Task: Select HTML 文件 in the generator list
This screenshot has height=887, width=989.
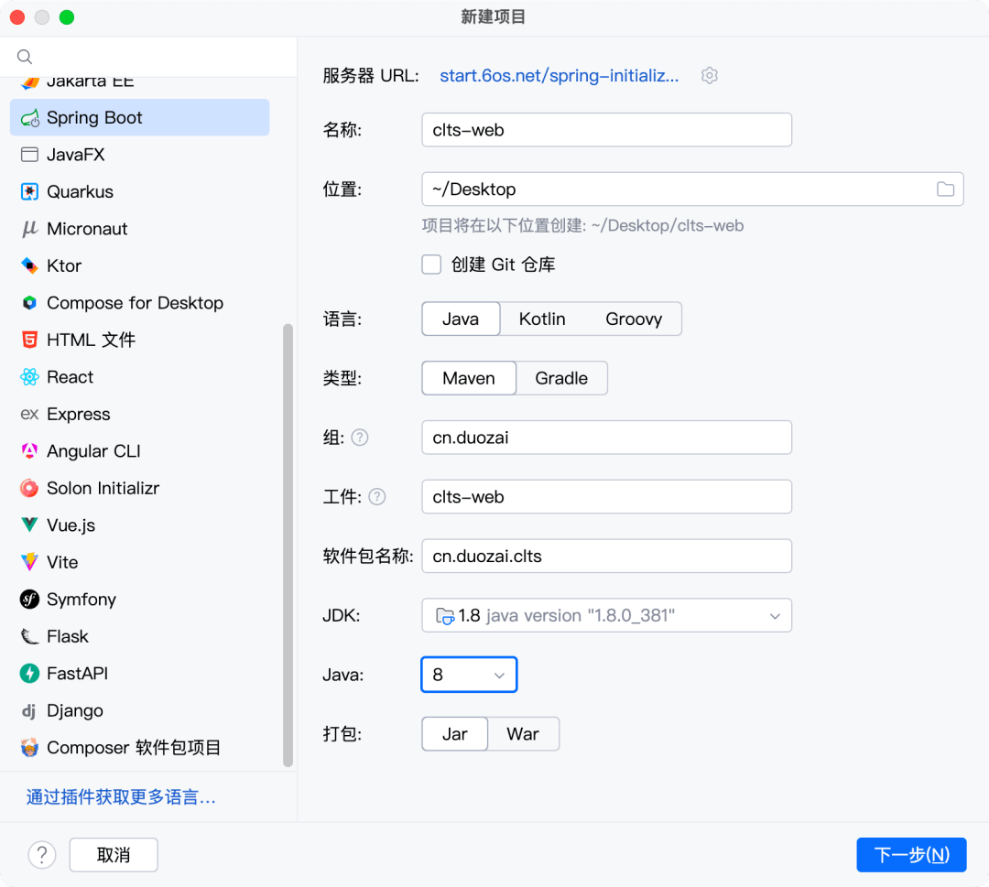Action: click(x=139, y=340)
